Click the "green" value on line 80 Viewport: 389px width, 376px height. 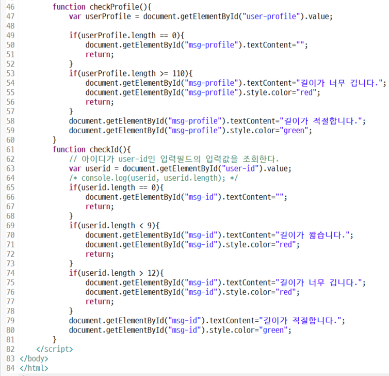pos(273,330)
